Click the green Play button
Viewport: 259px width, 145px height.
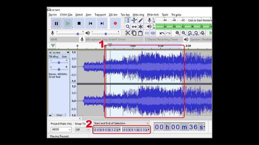[68, 24]
